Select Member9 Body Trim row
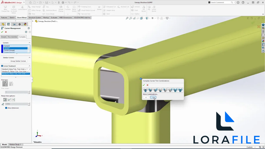The width and height of the screenshot is (265, 149). tap(16, 69)
